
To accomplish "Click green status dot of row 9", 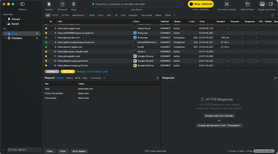I will point(46,47).
